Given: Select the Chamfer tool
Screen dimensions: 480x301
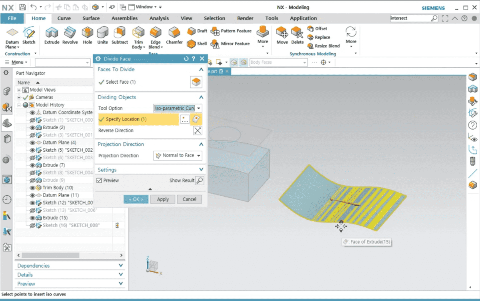Looking at the screenshot, I should pyautogui.click(x=174, y=36).
